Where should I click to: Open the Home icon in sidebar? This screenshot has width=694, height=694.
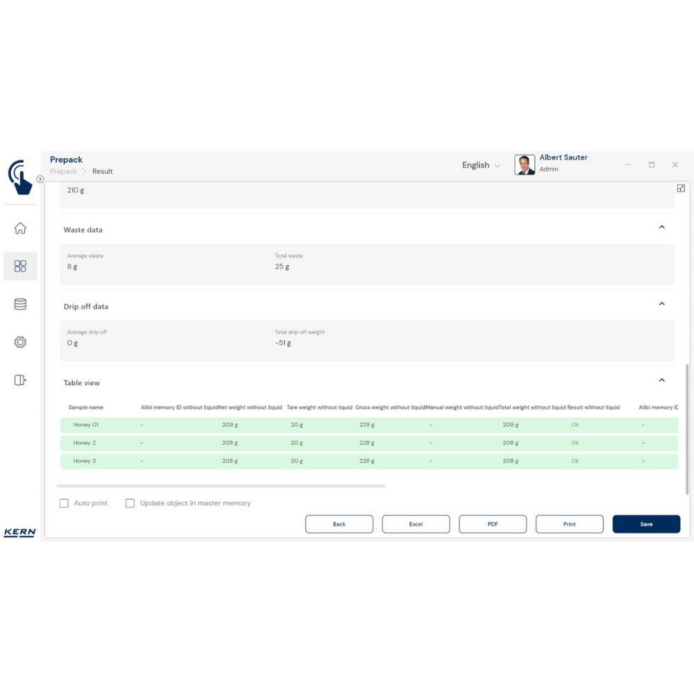pos(20,228)
